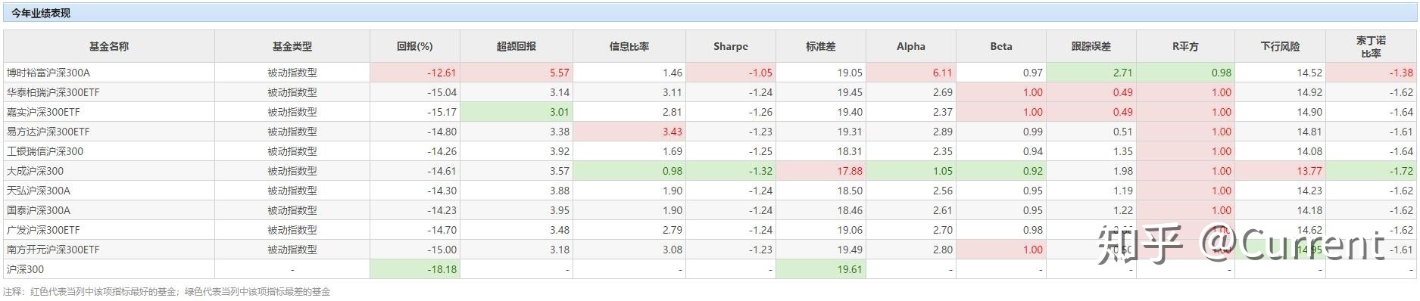Sort by the 跟踪误差 column header
Screen dimensions: 1420x301
[1091, 46]
